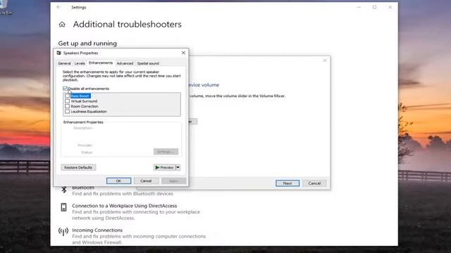Click the Get up and running heading

pos(87,44)
